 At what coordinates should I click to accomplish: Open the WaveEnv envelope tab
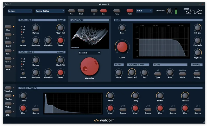[x=8, y=88]
